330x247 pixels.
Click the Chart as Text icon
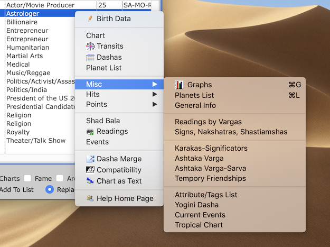pyautogui.click(x=90, y=181)
